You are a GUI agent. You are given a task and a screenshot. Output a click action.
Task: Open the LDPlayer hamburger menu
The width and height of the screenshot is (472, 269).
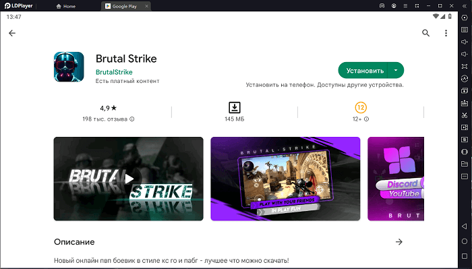tap(405, 5)
